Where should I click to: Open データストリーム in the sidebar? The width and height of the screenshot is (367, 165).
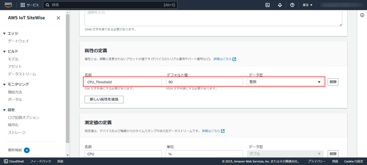22,74
